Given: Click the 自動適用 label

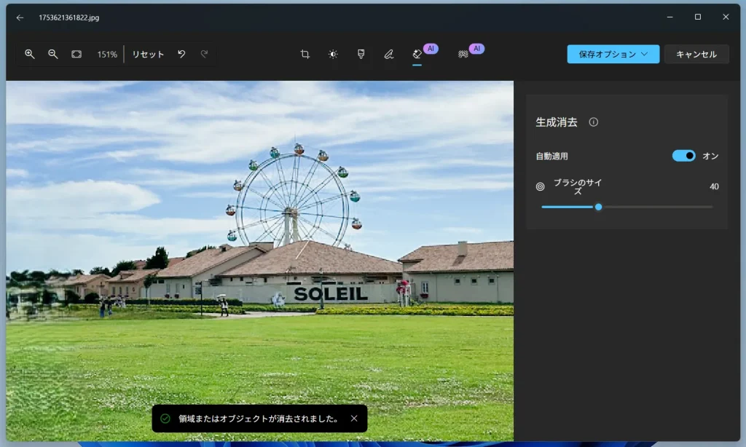Looking at the screenshot, I should point(552,156).
